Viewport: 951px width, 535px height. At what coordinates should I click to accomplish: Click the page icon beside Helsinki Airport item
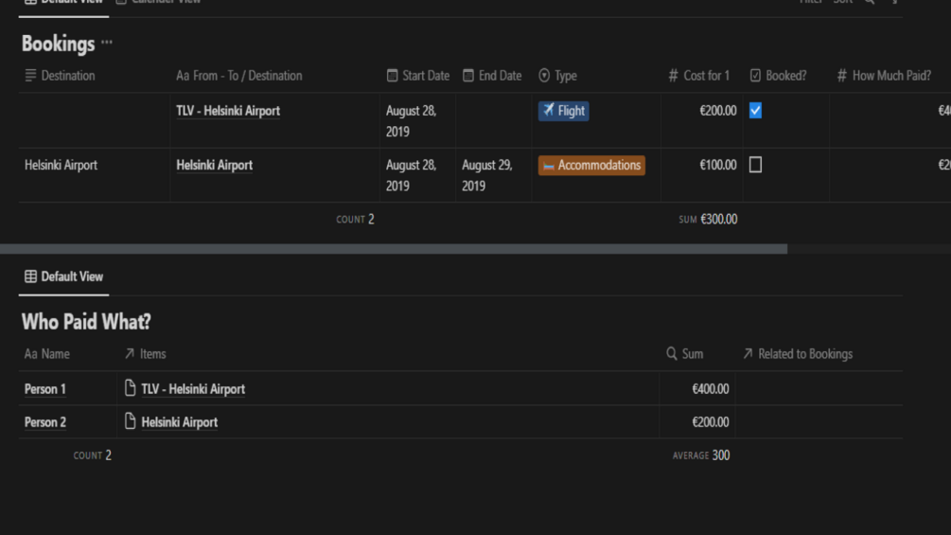pyautogui.click(x=131, y=422)
